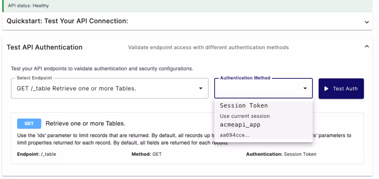379x179 pixels.
Task: Click the Test Auth button
Action: pos(341,89)
